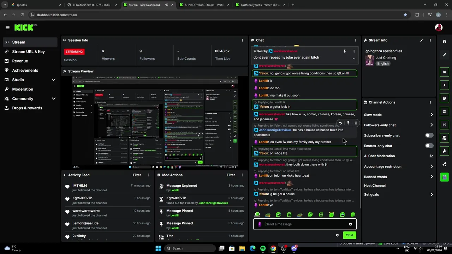Click the video camera icon in right rail
This screenshot has width=452, height=254.
(444, 138)
